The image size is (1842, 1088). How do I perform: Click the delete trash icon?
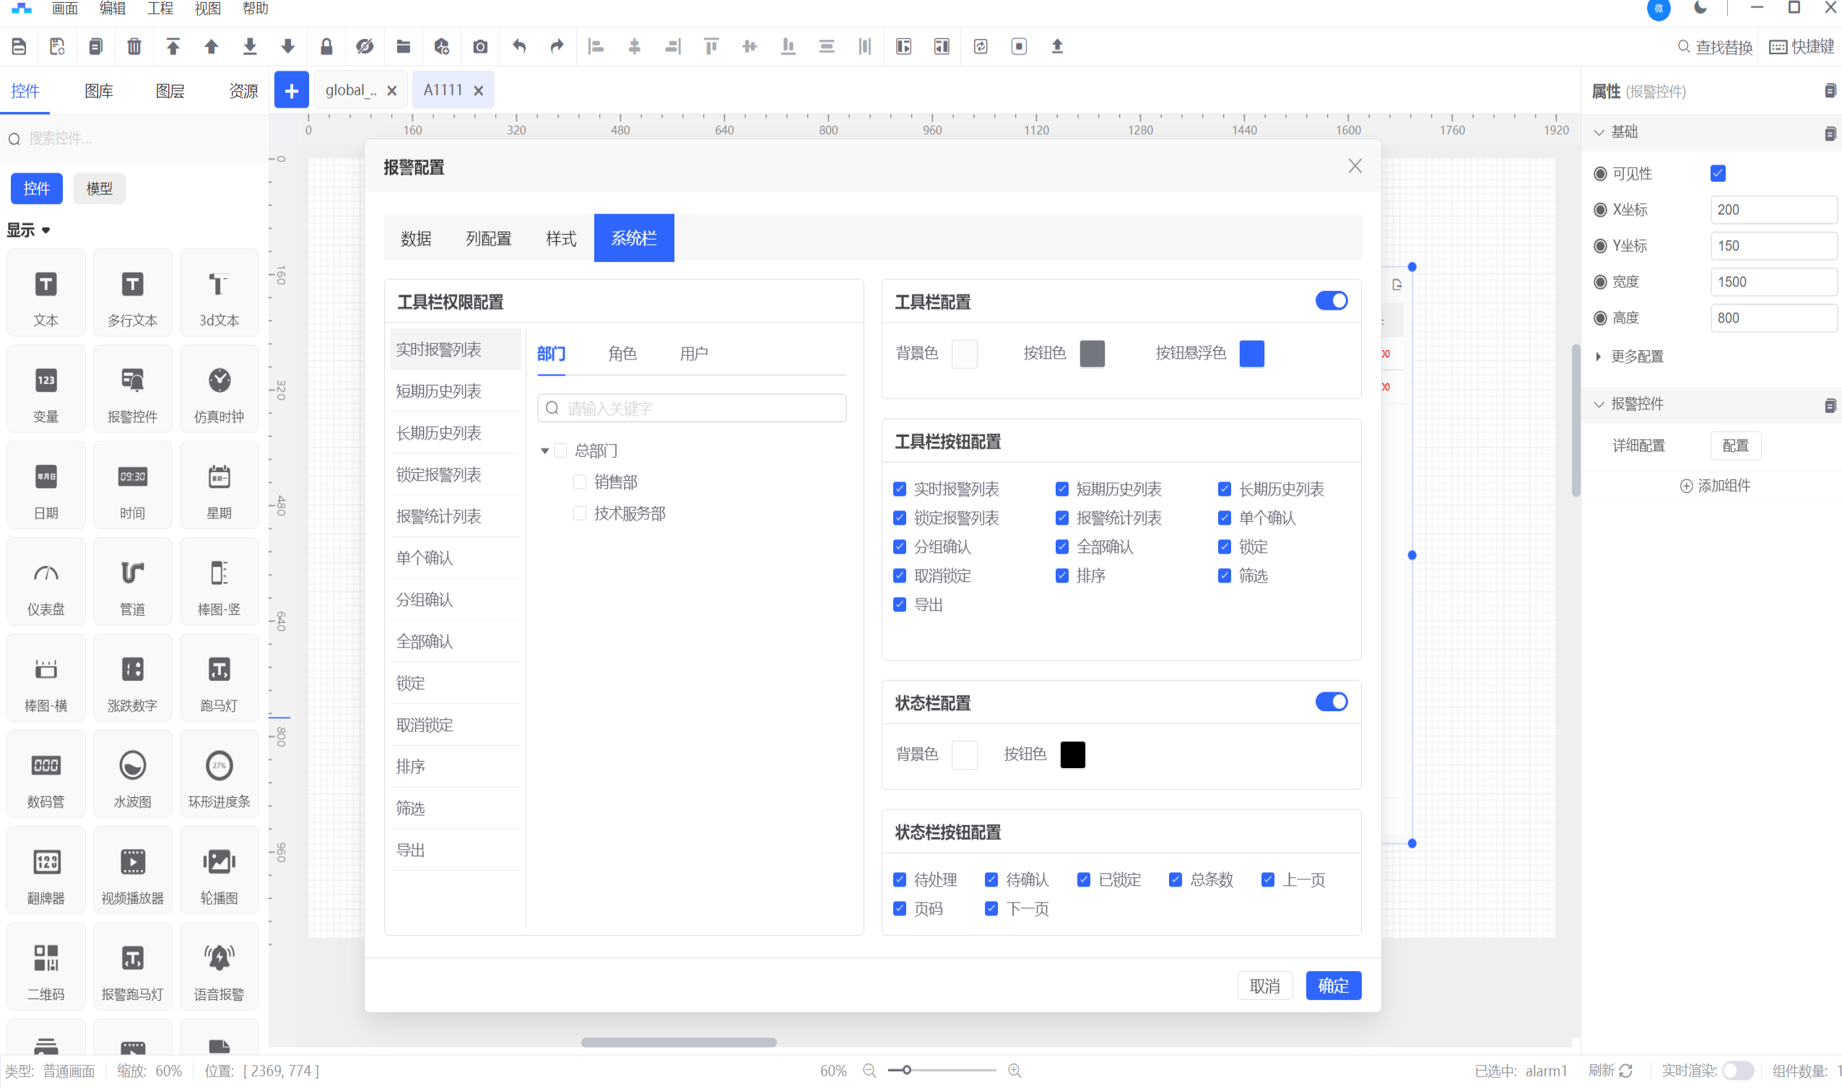pos(134,47)
